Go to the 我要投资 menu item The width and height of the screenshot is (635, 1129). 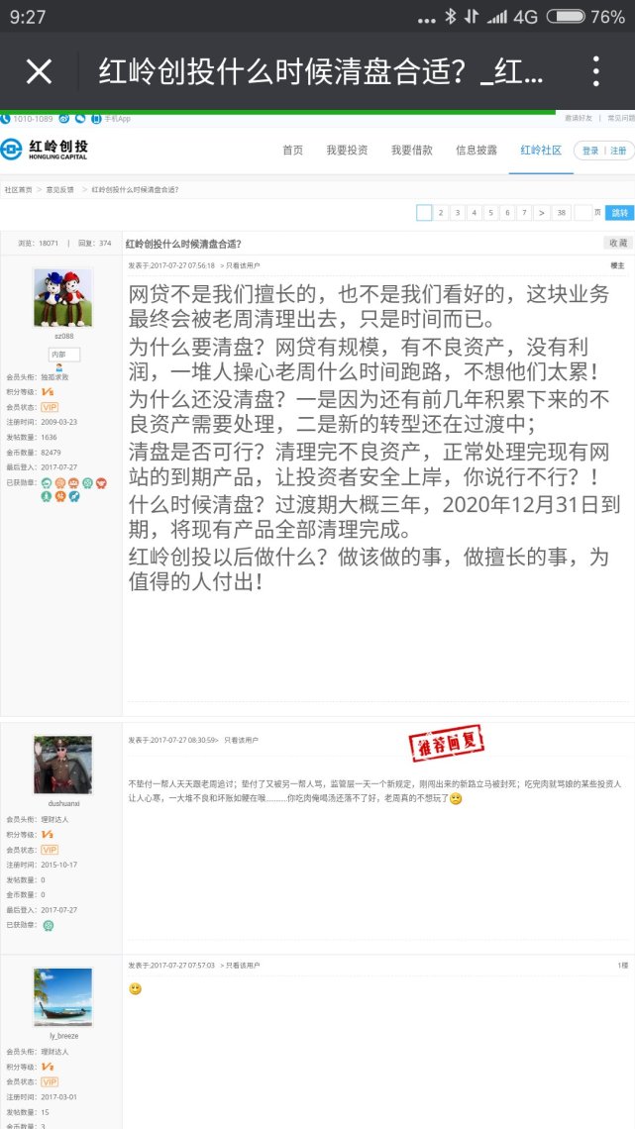click(347, 150)
